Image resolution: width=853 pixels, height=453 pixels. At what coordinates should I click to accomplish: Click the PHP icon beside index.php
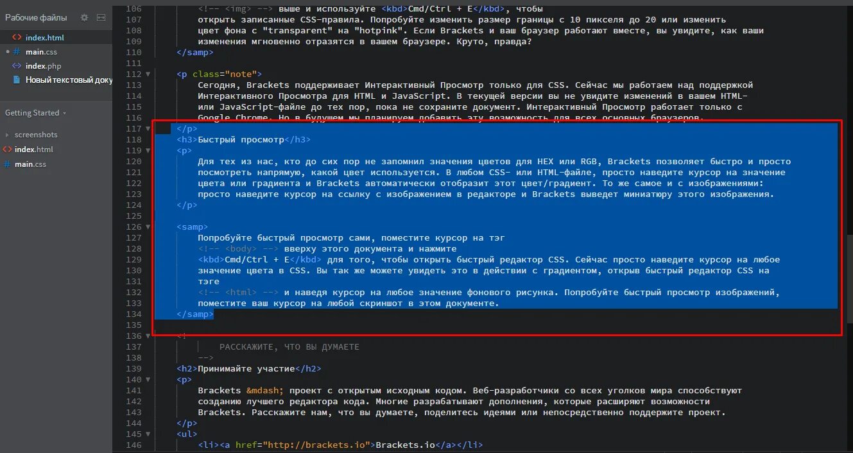[17, 65]
